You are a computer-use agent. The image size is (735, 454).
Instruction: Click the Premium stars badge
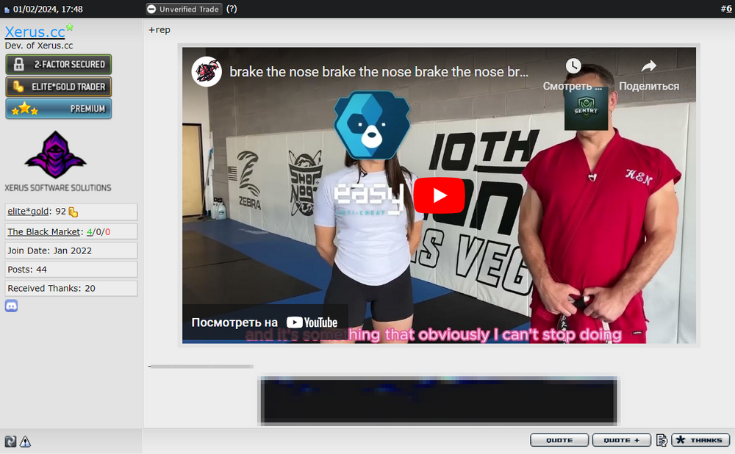click(x=59, y=109)
